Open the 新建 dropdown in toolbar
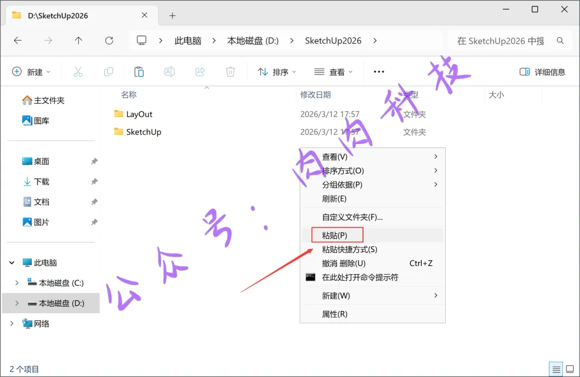 [x=32, y=72]
